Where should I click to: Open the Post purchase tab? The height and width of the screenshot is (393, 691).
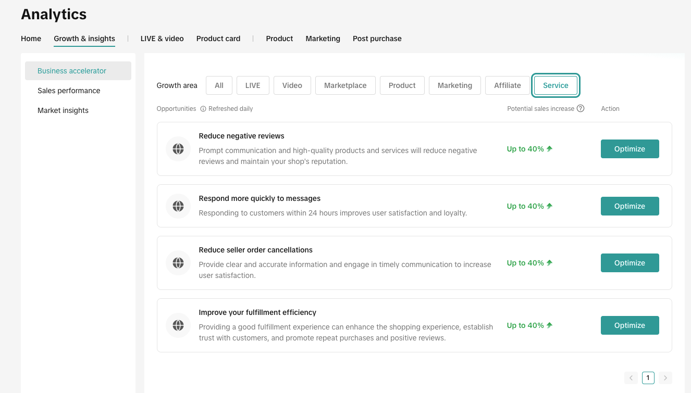click(x=377, y=39)
